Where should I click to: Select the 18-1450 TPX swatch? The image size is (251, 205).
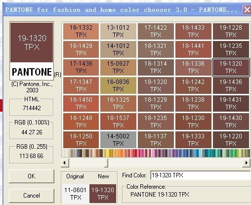click(81, 103)
